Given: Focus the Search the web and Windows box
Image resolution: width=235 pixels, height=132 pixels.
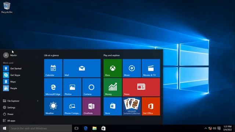Looking at the screenshot, I should (40, 128).
